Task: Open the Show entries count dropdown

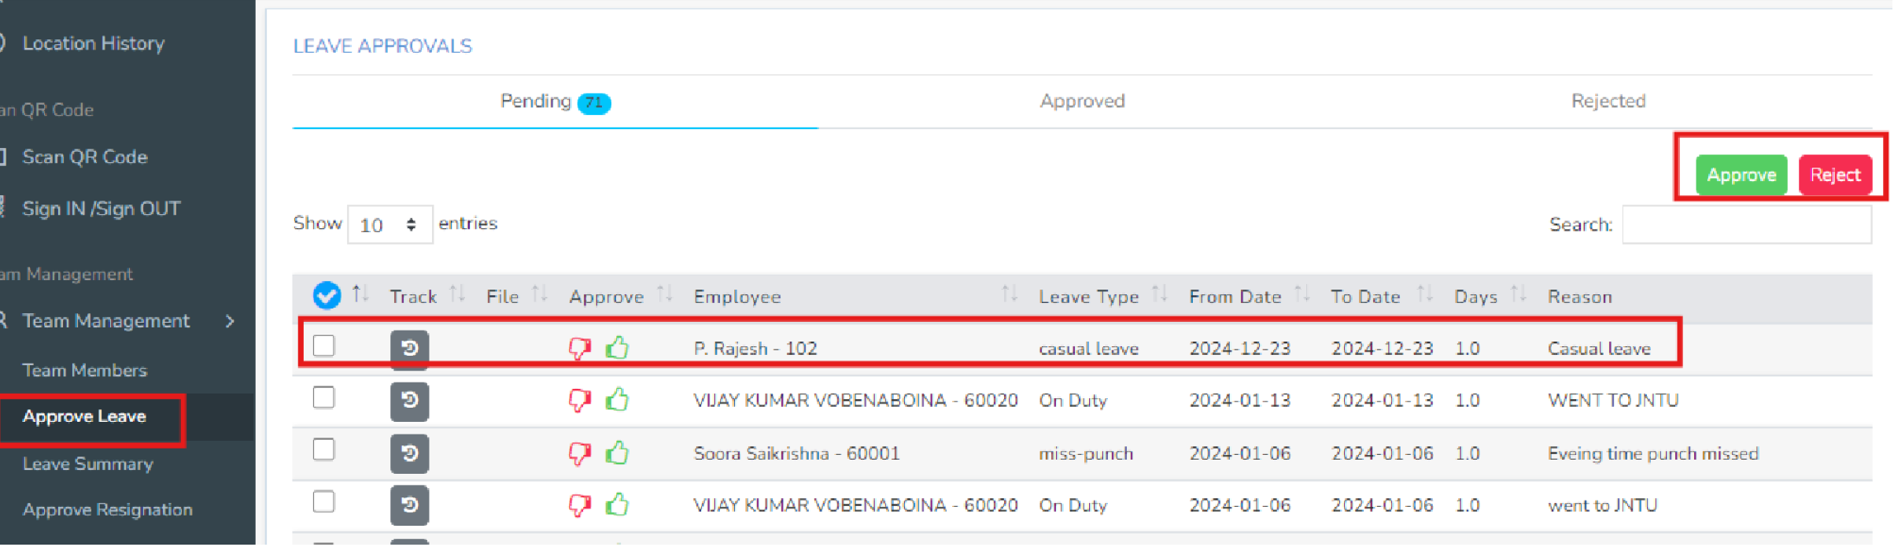Action: pyautogui.click(x=390, y=225)
